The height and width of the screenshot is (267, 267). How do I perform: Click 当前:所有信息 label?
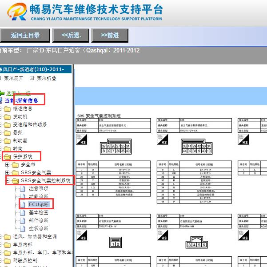click(21, 100)
